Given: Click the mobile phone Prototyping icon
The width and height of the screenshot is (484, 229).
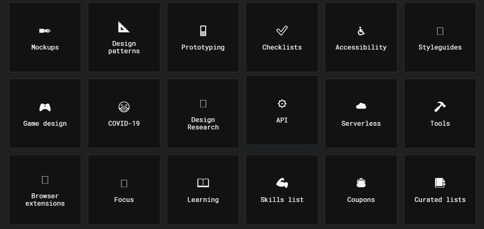Looking at the screenshot, I should (x=203, y=31).
